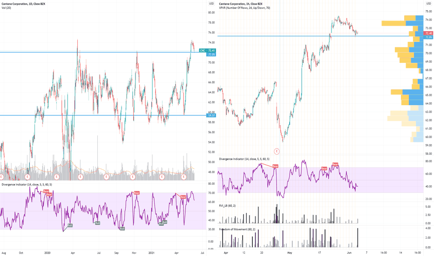Click the blue 72.05 price tag on the daily axis
The width and height of the screenshot is (434, 256).
[211, 54]
